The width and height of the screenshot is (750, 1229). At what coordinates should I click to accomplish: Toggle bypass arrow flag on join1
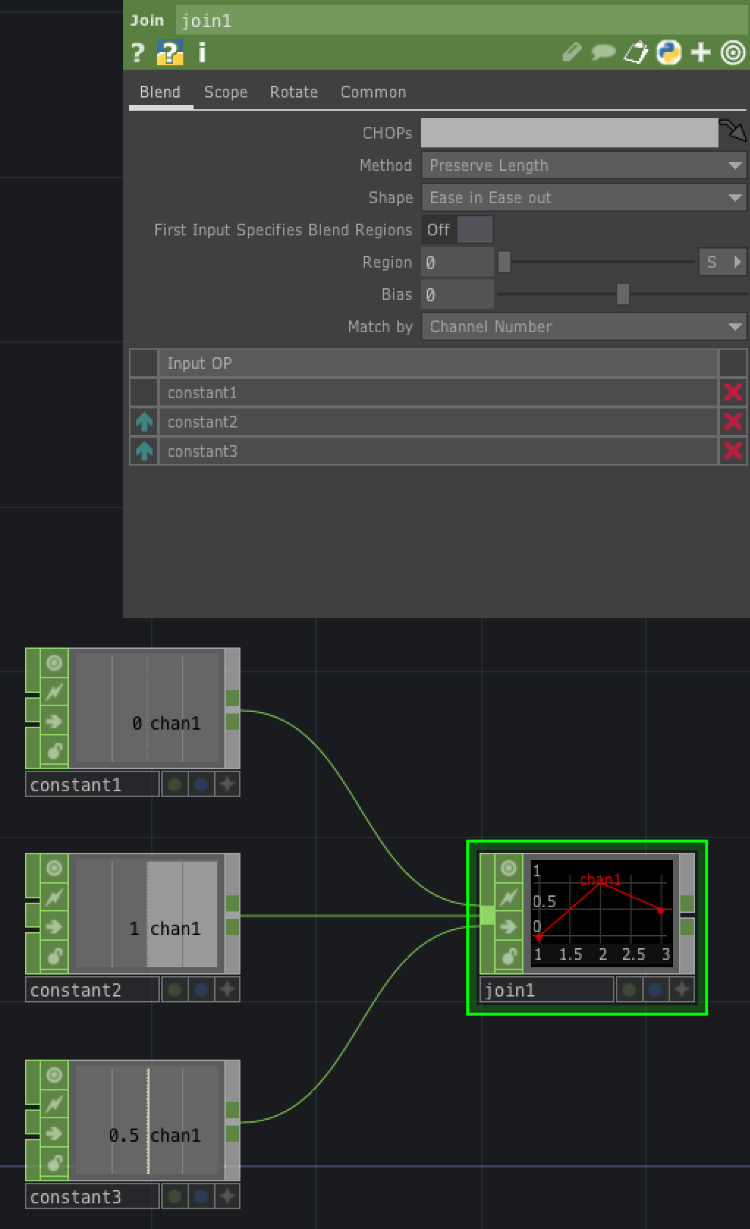pyautogui.click(x=509, y=927)
